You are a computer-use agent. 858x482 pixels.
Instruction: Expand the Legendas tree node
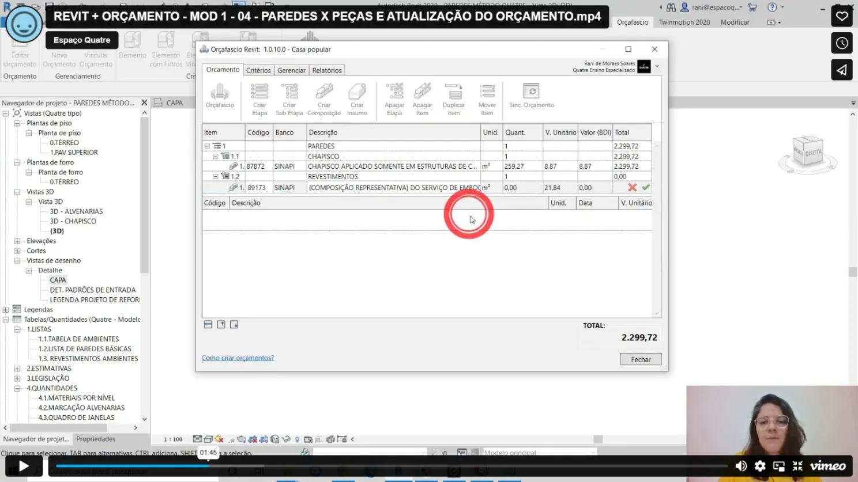tap(6, 310)
